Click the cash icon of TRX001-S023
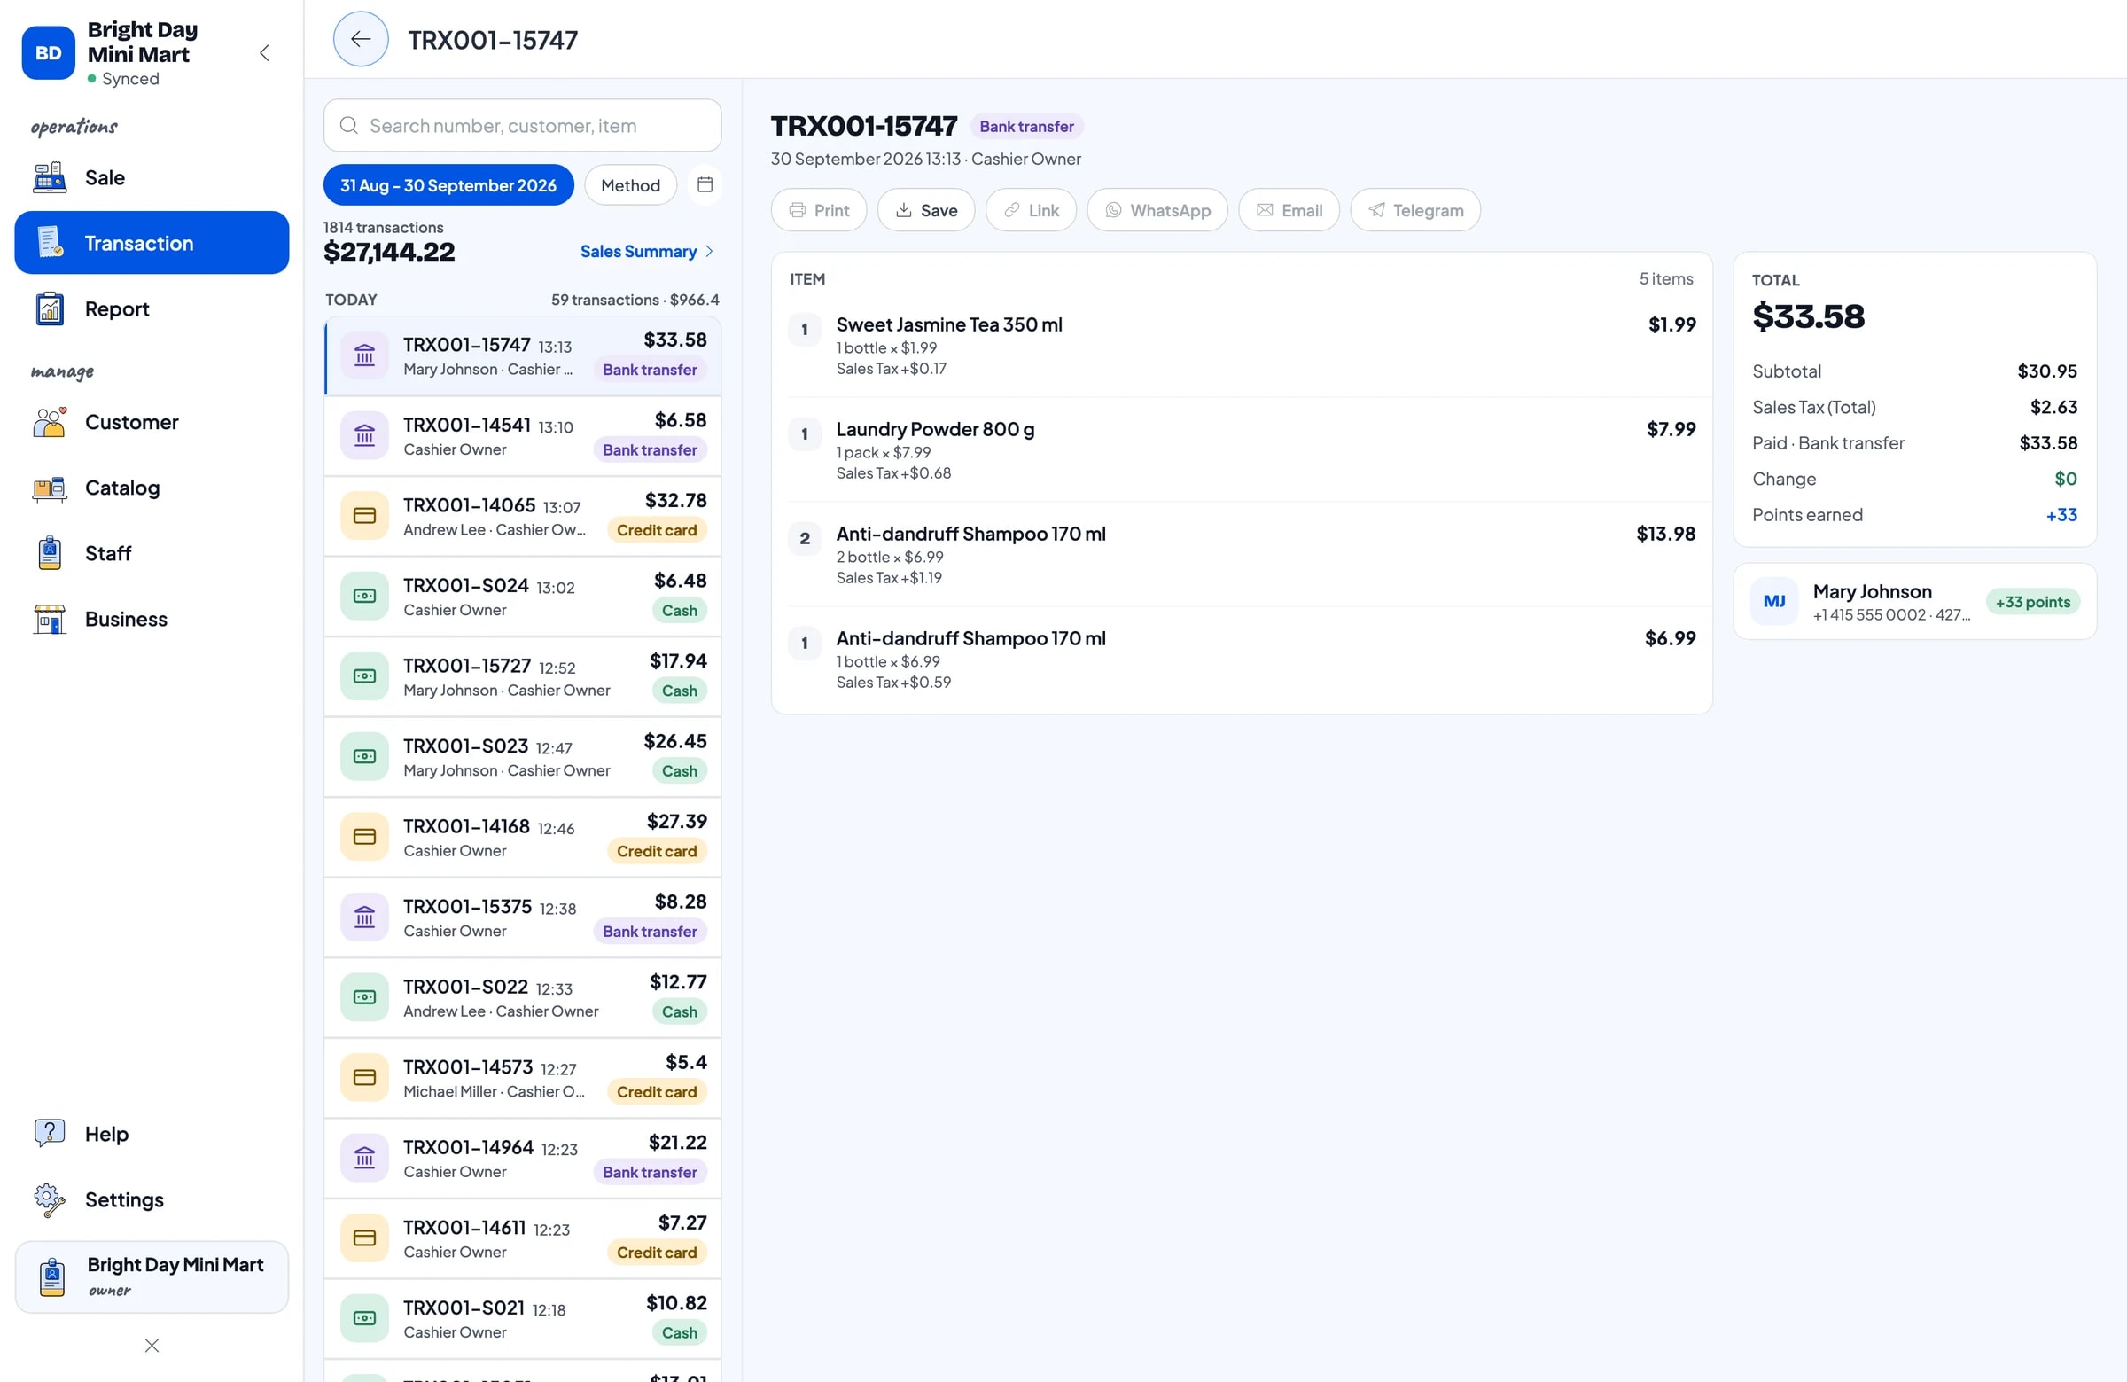This screenshot has height=1382, width=2127. pos(364,756)
